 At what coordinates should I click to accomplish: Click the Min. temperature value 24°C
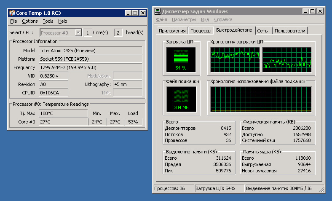click(x=97, y=122)
